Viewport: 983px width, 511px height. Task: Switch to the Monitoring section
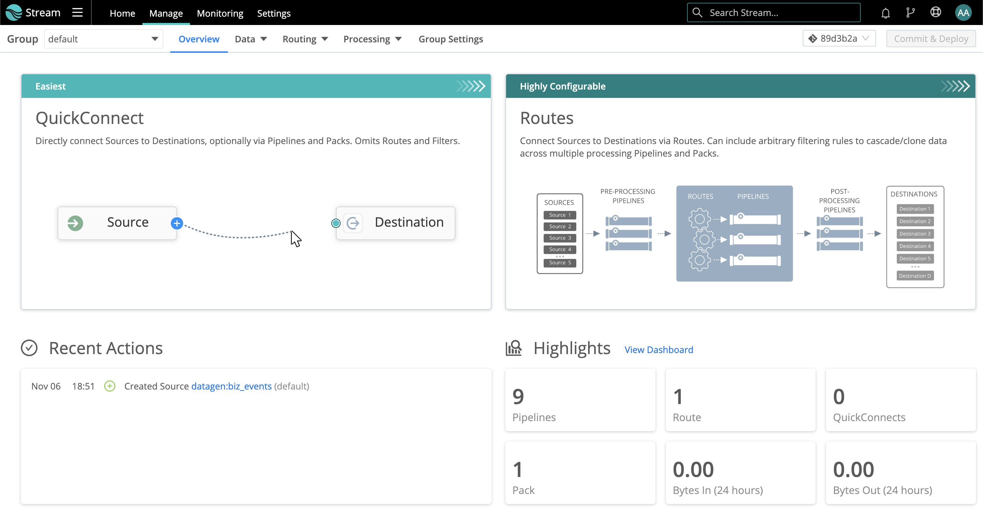[220, 13]
